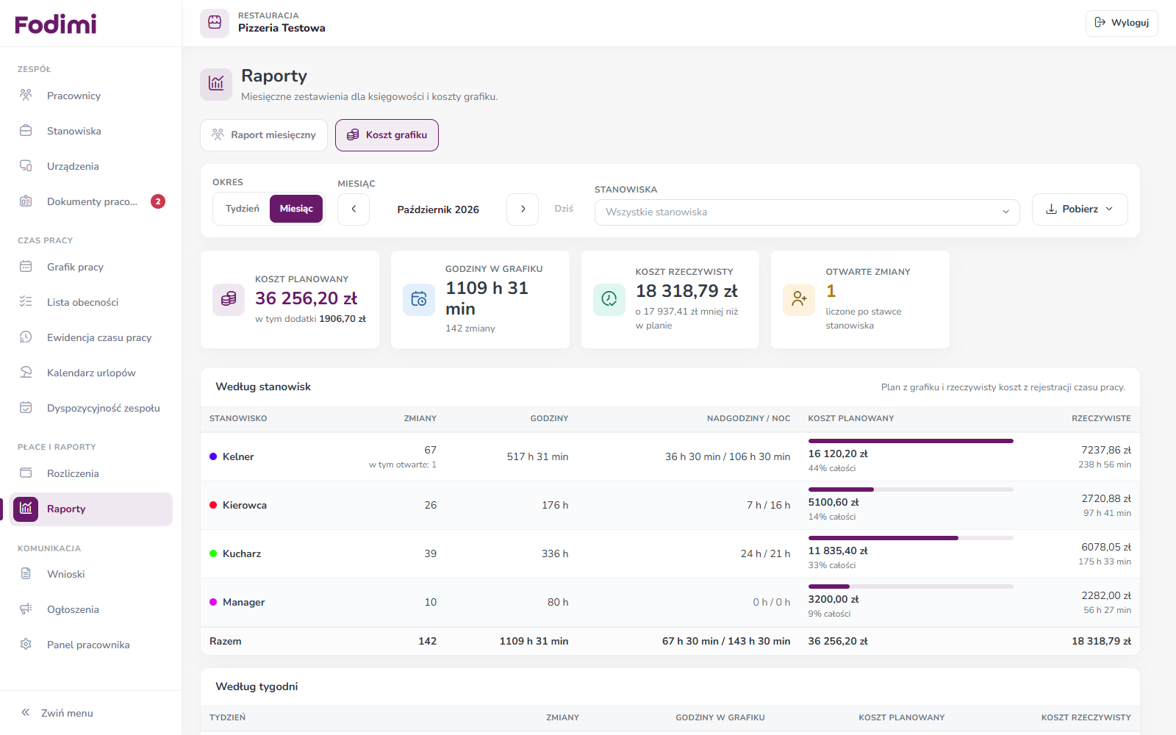Click the coins icon on Koszt planowany card
This screenshot has width=1176, height=735.
click(229, 299)
